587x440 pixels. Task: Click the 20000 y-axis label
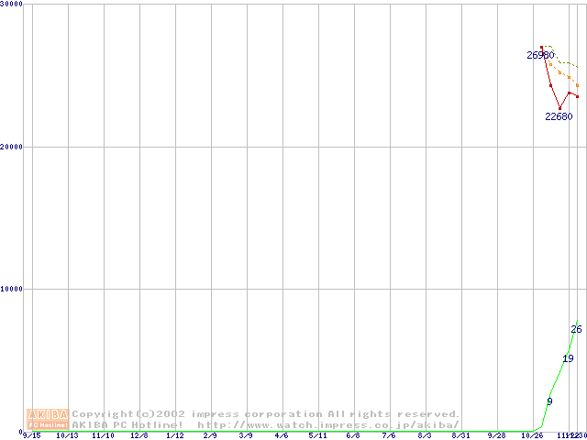[13, 147]
